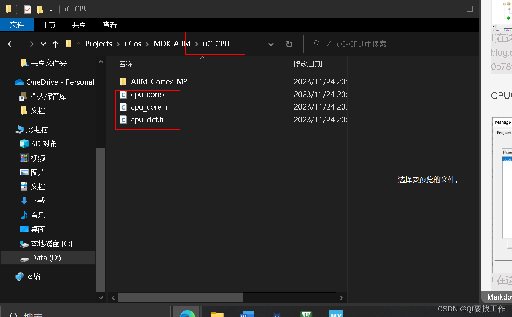Open the recent locations dropdown arrow
Image resolution: width=512 pixels, height=317 pixels.
click(44, 44)
